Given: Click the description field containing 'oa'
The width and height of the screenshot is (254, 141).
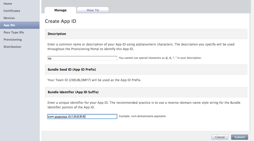Looking at the screenshot, I should 82,58.
